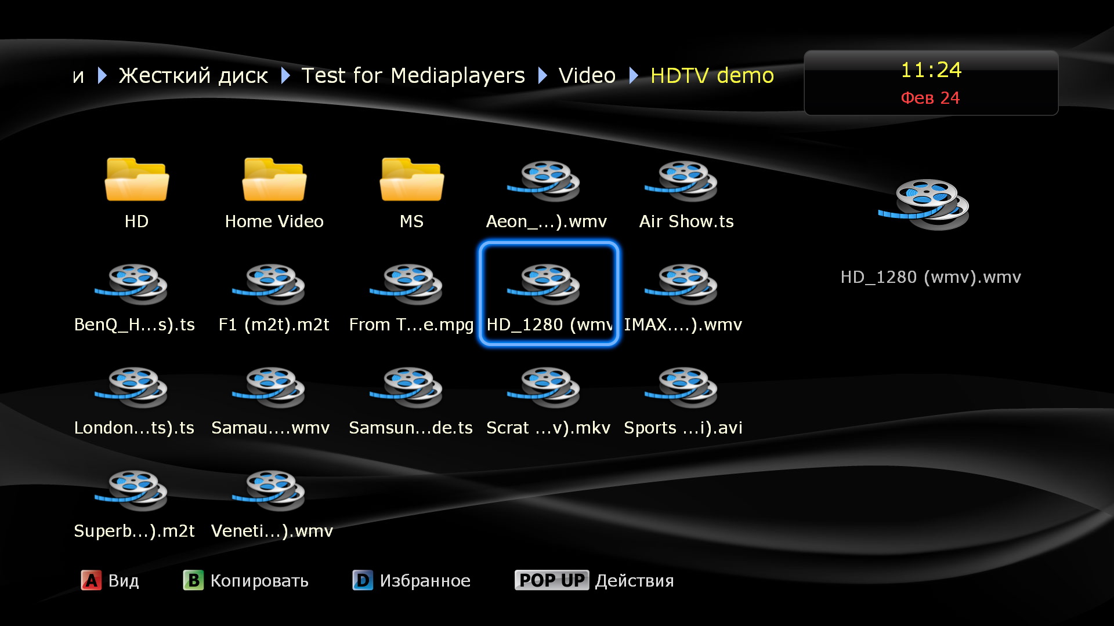Image resolution: width=1114 pixels, height=626 pixels.
Task: Open the Home Video folder
Action: tap(274, 181)
